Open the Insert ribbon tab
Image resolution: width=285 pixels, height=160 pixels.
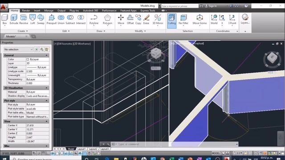point(37,11)
